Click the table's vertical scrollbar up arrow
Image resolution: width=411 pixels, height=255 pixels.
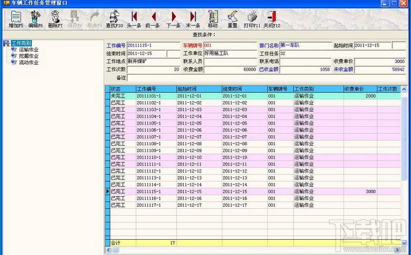click(x=404, y=89)
